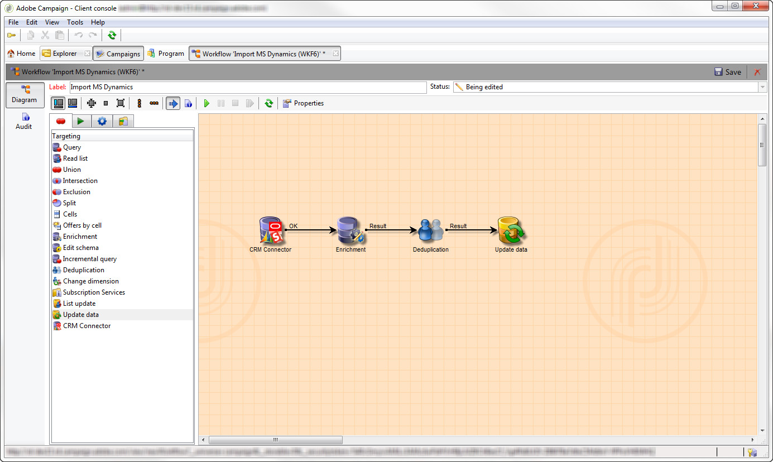Click the fit-to-window bracketed square icon

click(x=121, y=103)
